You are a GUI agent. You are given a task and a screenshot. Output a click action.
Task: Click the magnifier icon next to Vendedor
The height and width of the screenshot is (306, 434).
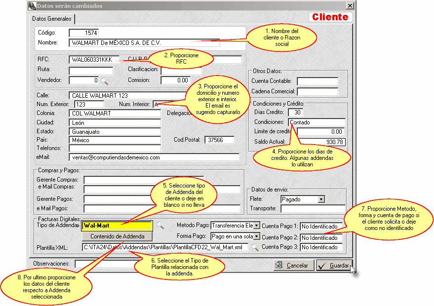click(104, 81)
